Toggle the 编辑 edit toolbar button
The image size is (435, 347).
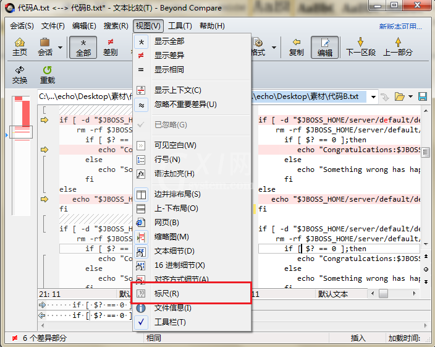[325, 47]
